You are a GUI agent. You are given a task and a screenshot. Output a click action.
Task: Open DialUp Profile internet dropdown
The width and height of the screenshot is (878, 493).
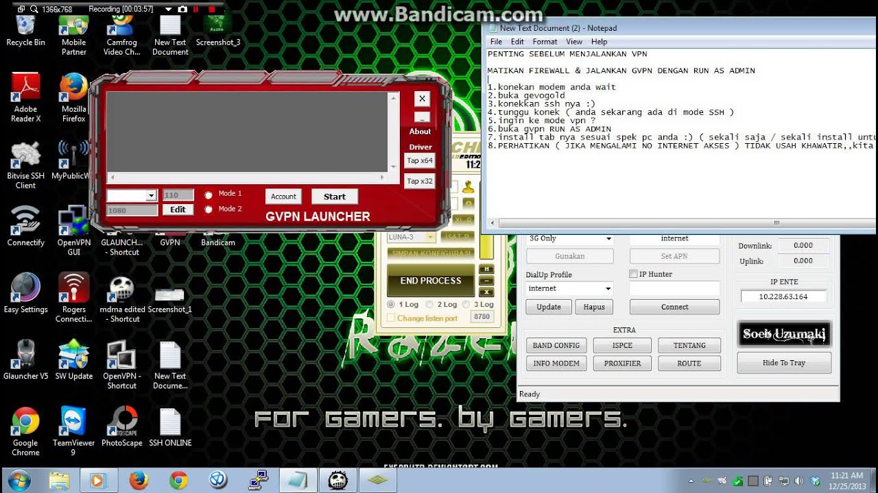(x=608, y=288)
